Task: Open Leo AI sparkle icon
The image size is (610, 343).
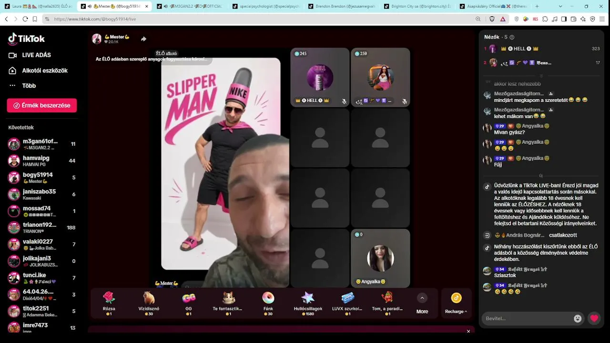Action: point(583,19)
